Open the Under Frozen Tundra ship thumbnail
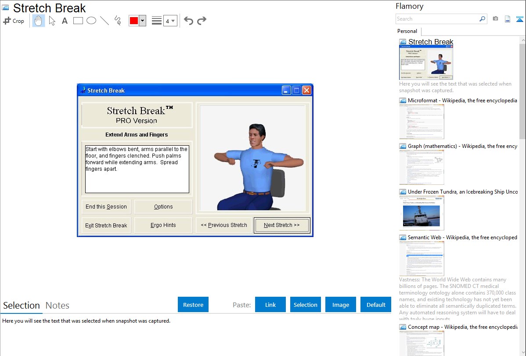This screenshot has width=526, height=356. click(422, 213)
